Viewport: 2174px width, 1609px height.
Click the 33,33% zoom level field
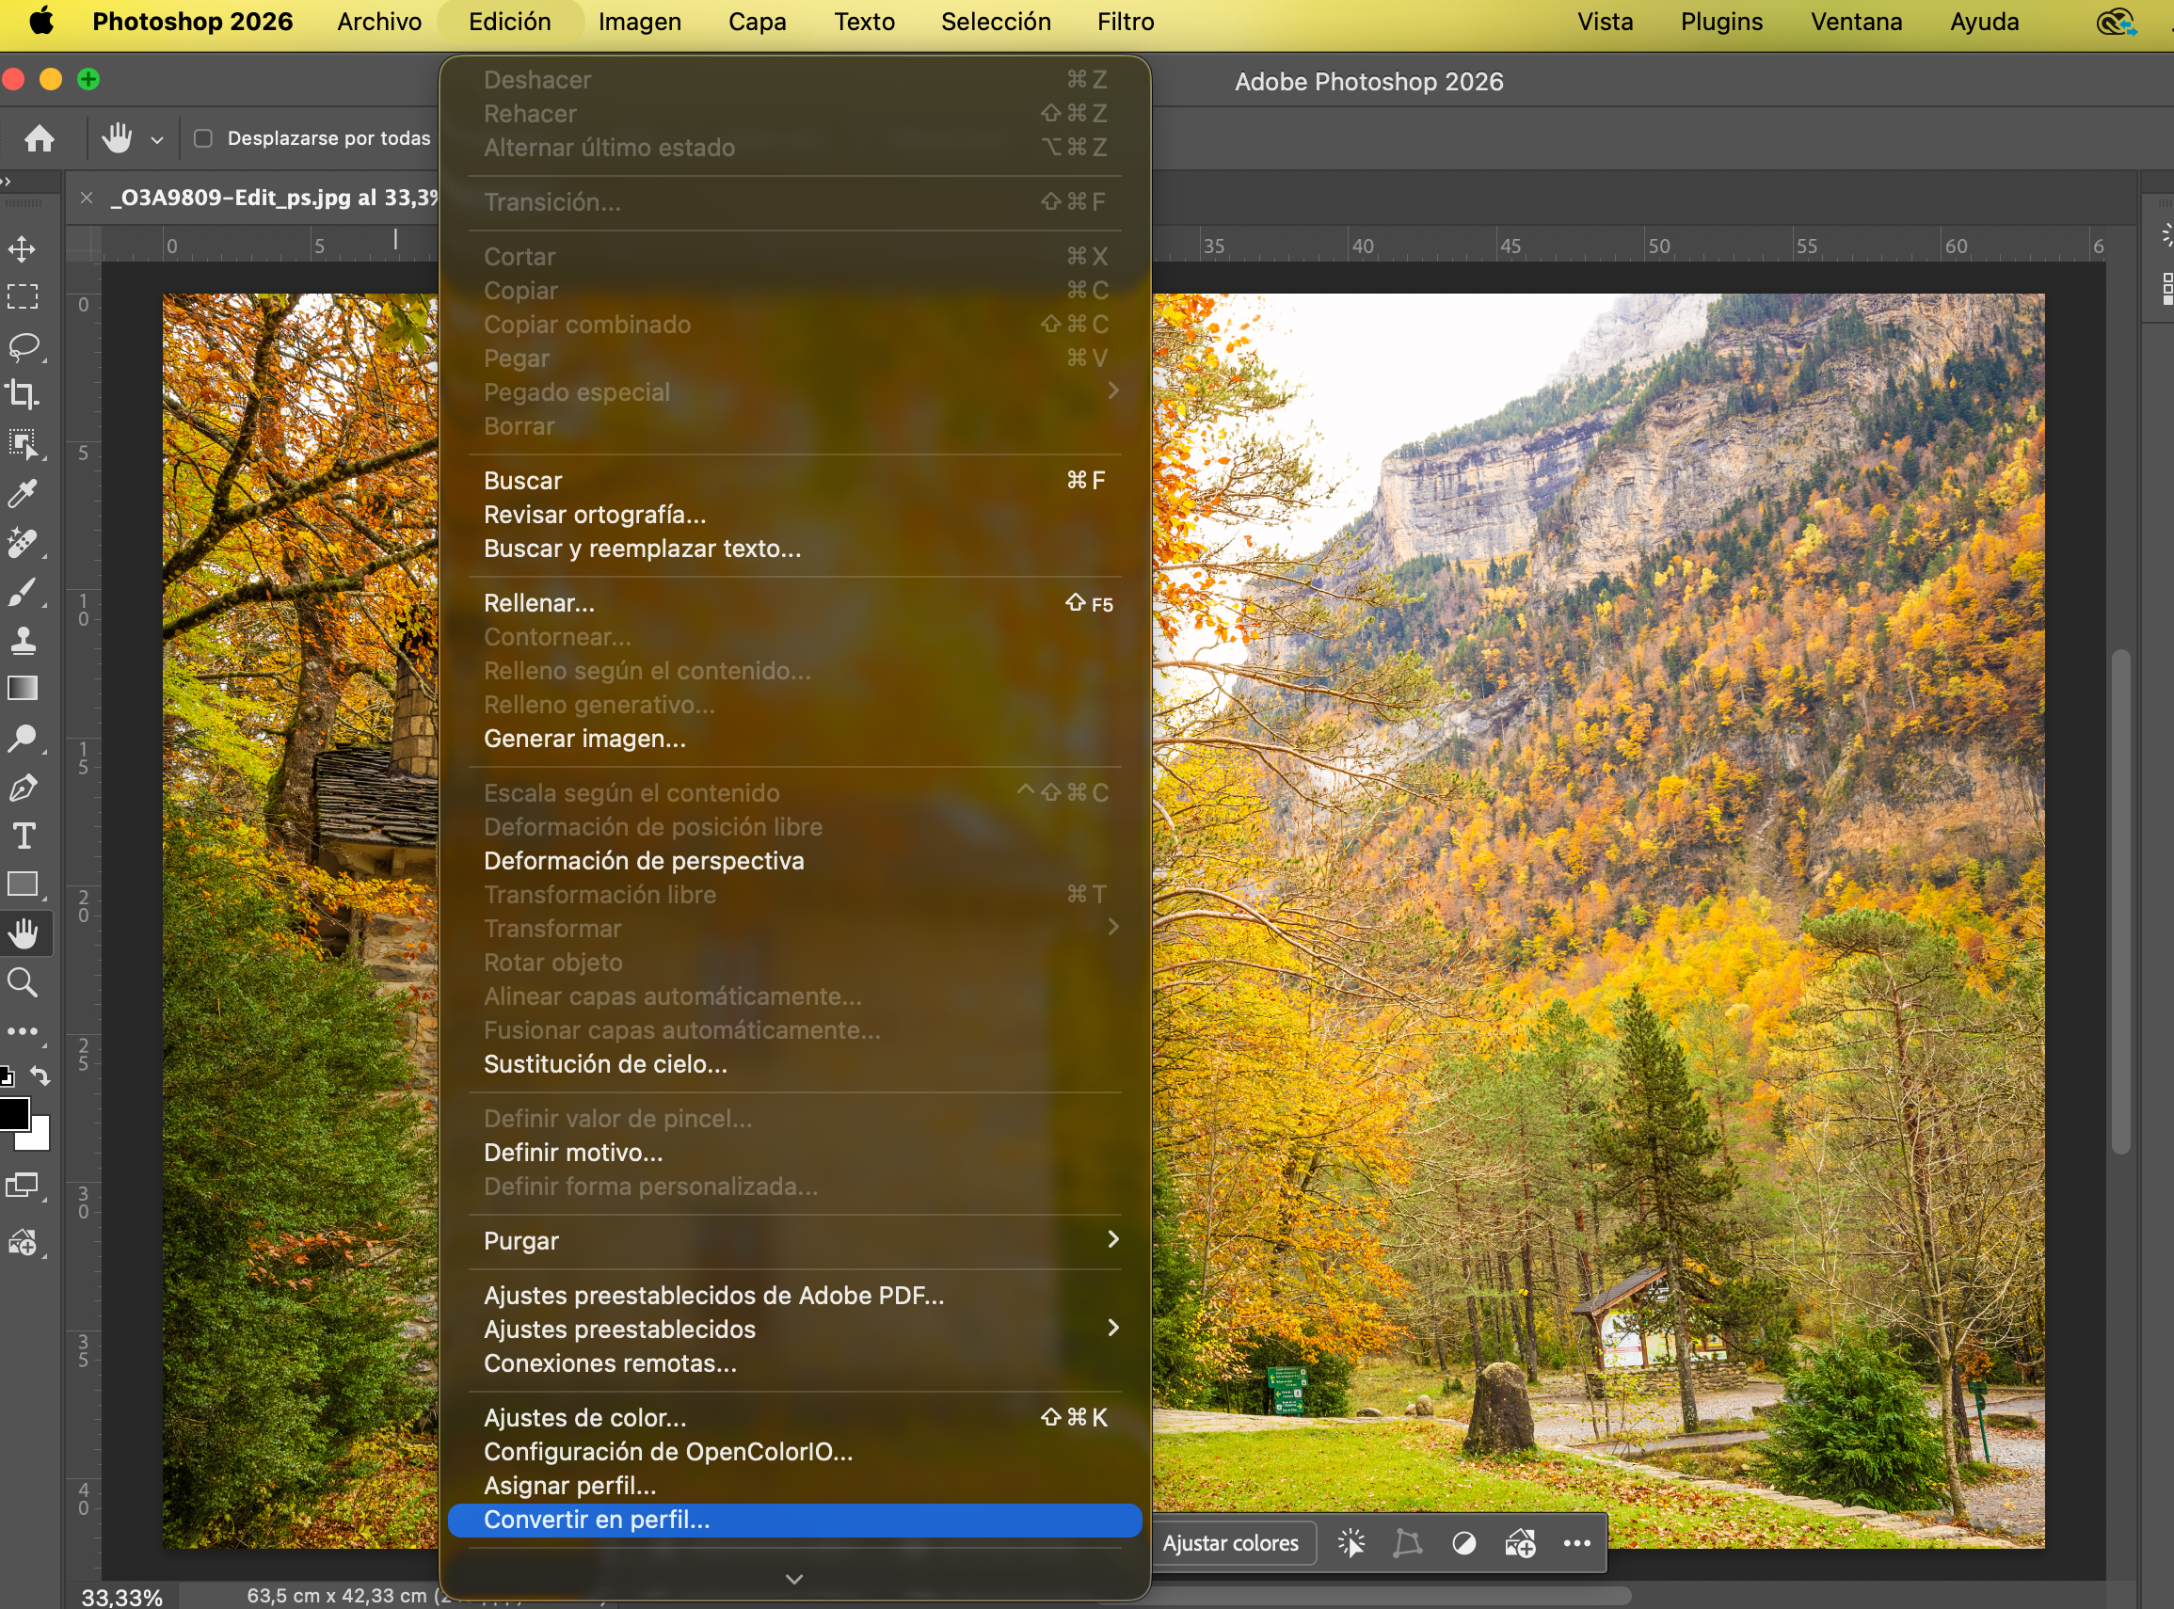[121, 1597]
